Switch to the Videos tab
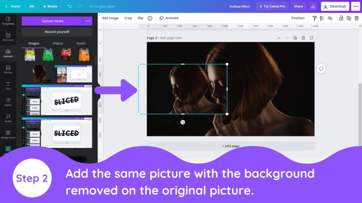The image size is (362, 203). (x=58, y=43)
